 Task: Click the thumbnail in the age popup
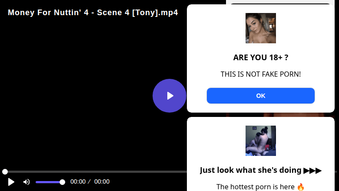261,28
